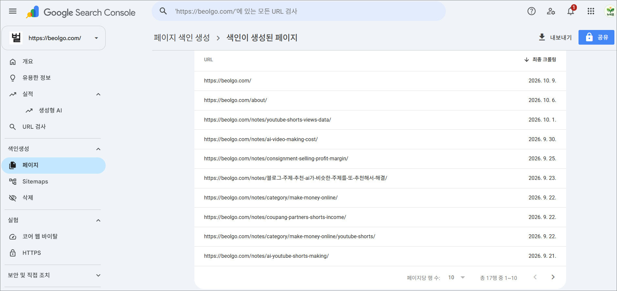Open the rows-per-page dropdown
Image resolution: width=617 pixels, height=291 pixels.
pyautogui.click(x=457, y=277)
